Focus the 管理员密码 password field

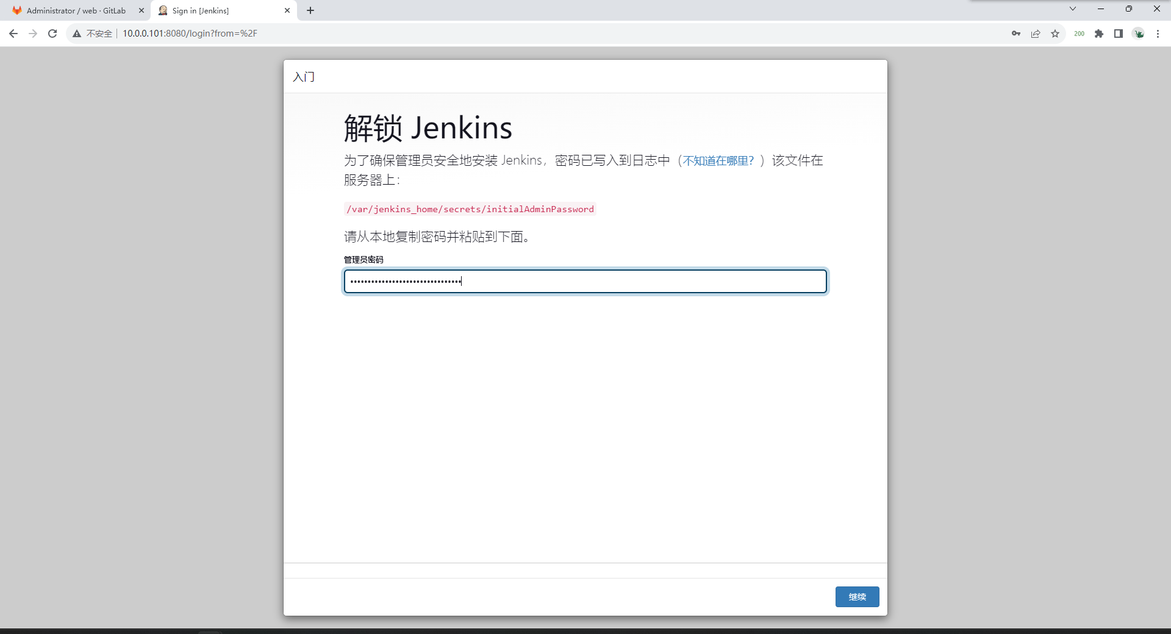(x=585, y=281)
